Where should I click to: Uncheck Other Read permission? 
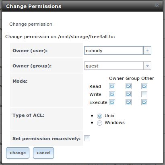[x=144, y=86]
